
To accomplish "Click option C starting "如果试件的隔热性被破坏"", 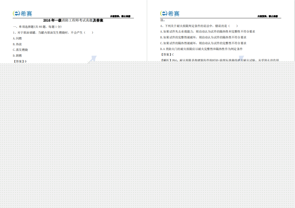I will (x=203, y=43).
